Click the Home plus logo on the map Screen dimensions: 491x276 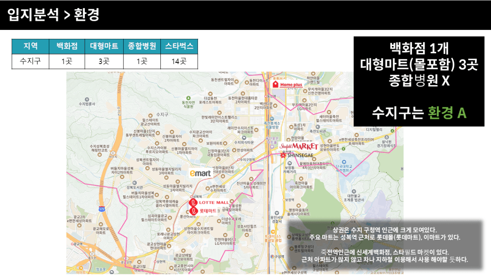287,84
